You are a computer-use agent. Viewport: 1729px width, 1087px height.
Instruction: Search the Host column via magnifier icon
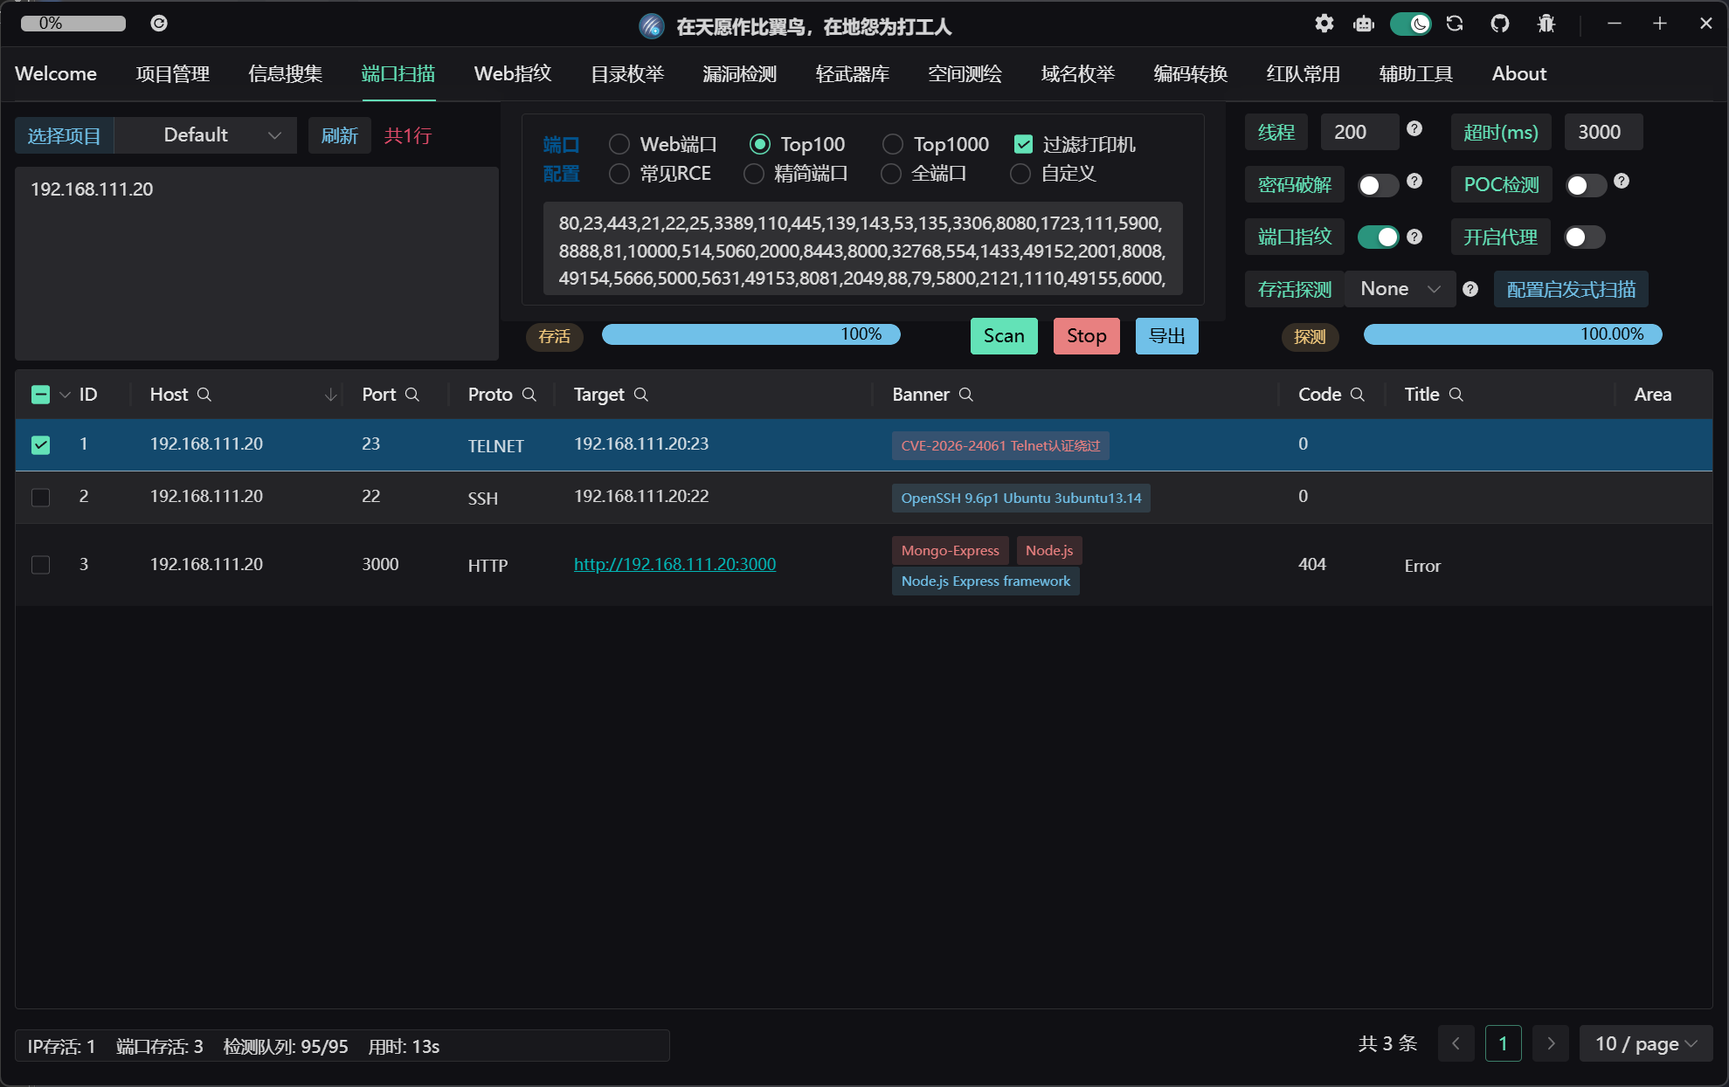coord(204,395)
